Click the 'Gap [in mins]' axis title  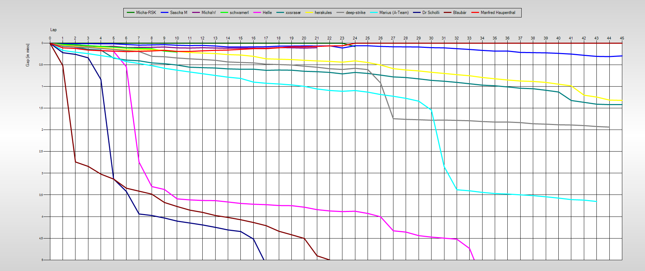click(x=28, y=55)
